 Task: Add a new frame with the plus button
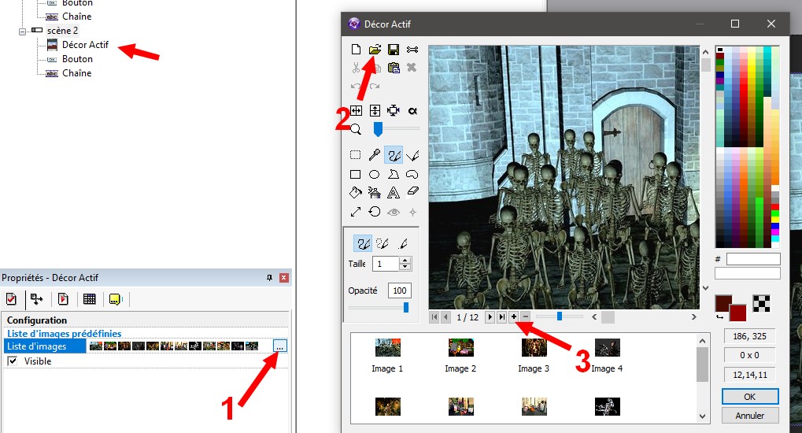tap(513, 316)
